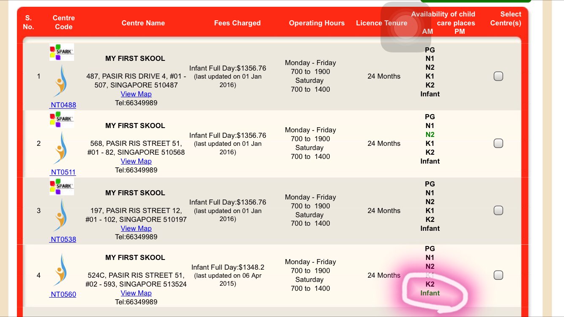Viewport: 564px width, 317px height.
Task: Check the box for centre at Pasir Ris Street 12
Action: click(498, 210)
